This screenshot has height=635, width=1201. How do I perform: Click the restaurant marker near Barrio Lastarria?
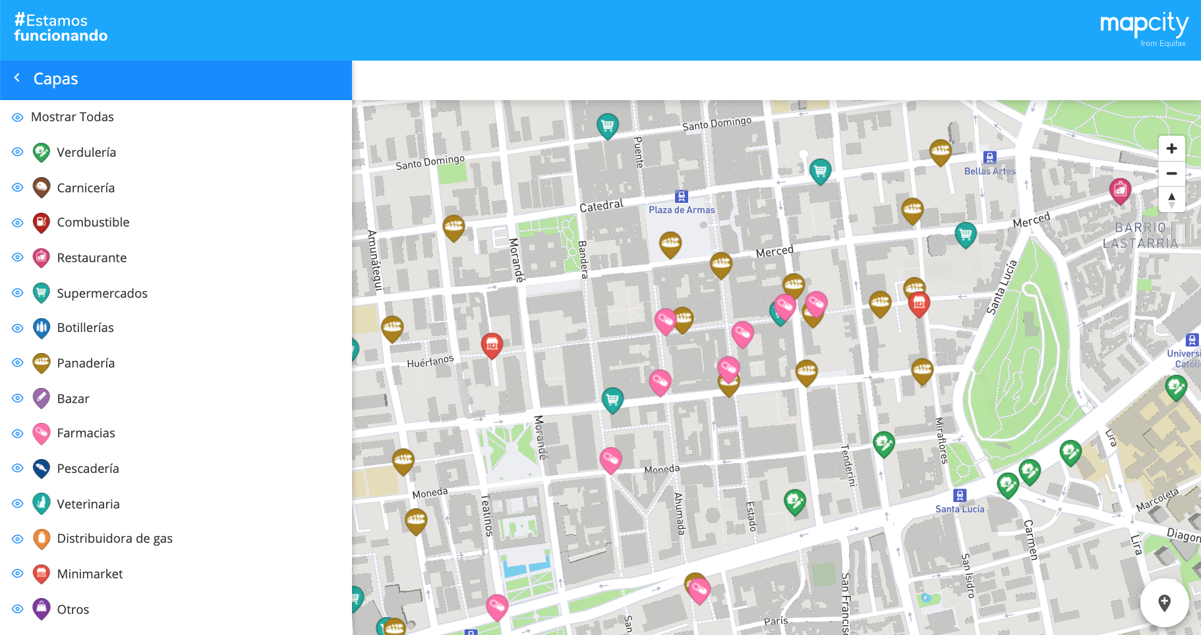tap(1120, 190)
